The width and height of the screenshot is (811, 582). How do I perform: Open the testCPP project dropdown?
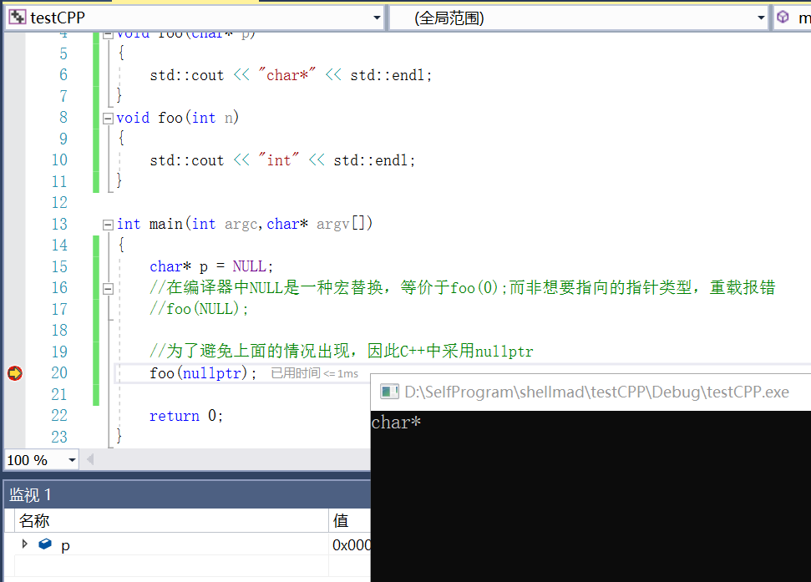[x=375, y=17]
